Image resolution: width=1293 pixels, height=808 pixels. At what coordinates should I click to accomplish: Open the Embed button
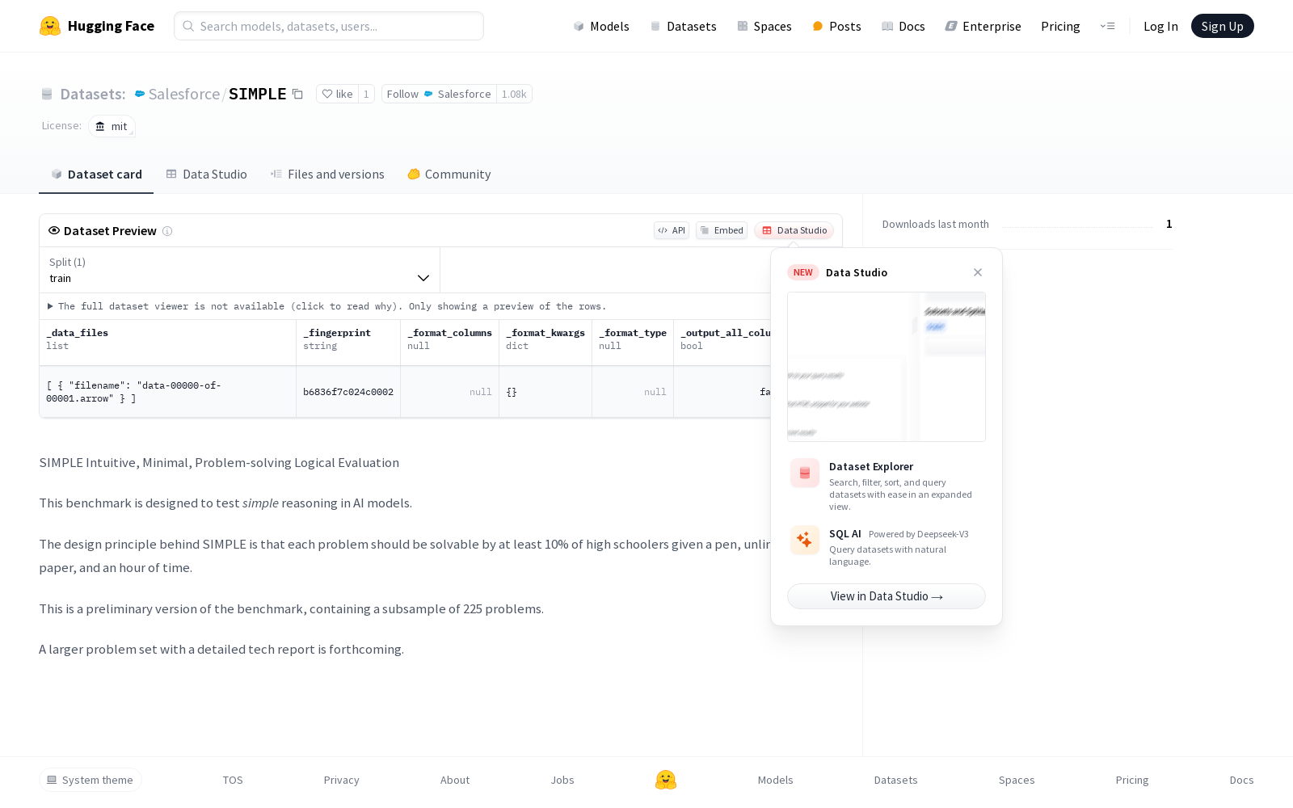[722, 230]
